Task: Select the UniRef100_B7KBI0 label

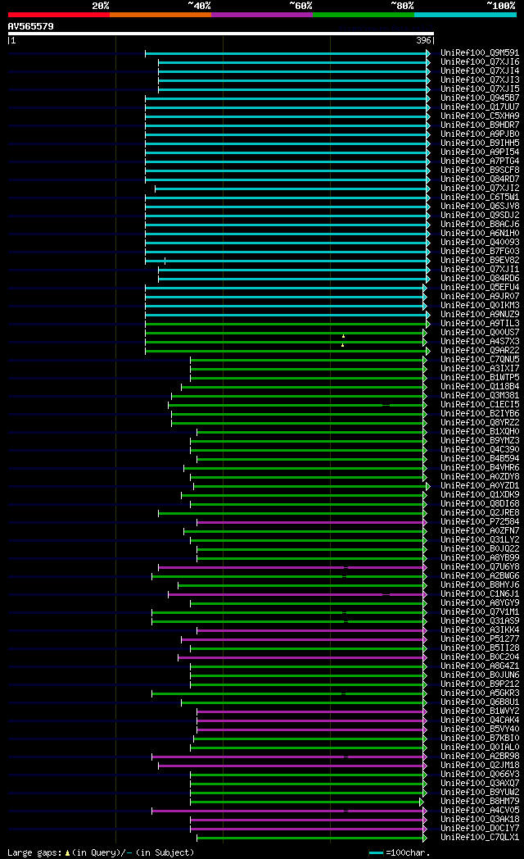Action: [x=480, y=739]
